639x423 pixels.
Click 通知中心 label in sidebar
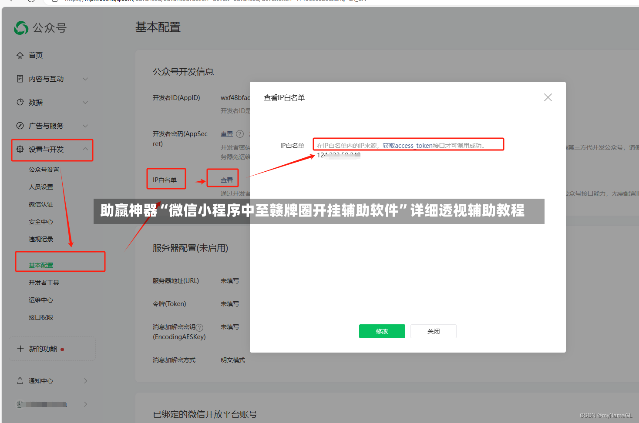41,381
